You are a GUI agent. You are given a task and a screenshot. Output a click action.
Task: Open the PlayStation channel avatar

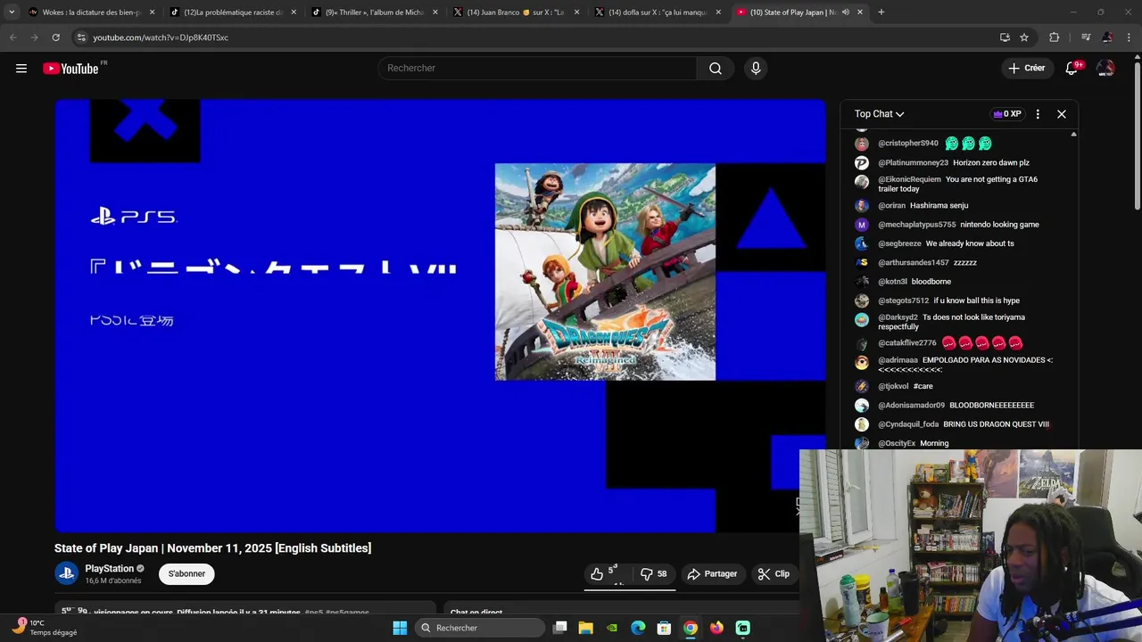[x=66, y=573]
